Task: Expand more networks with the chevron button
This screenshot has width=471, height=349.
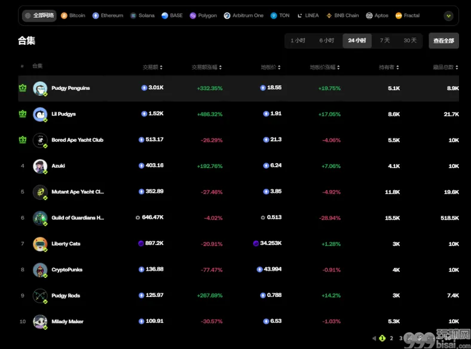Action: pyautogui.click(x=448, y=16)
